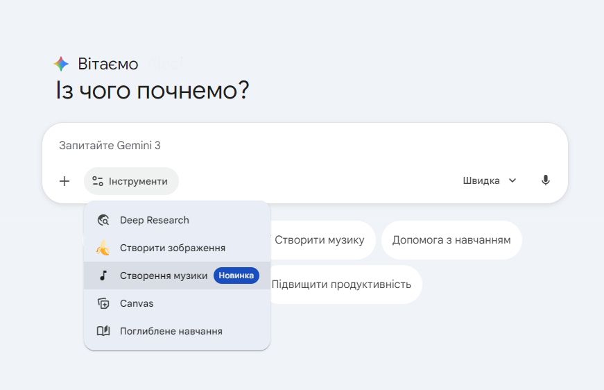Click Допомога з навчанням suggestion chip
Viewport: 604px width, 390px height.
click(x=451, y=240)
